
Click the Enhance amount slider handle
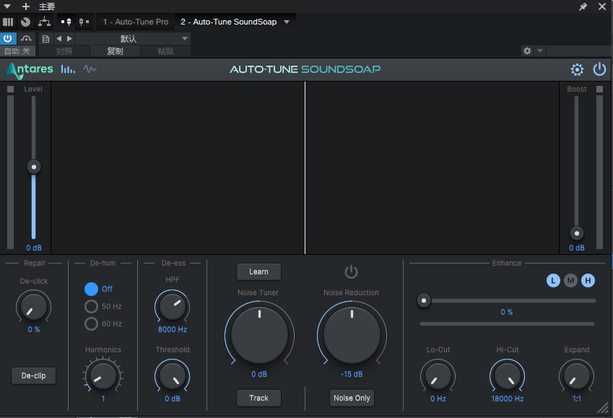(424, 301)
